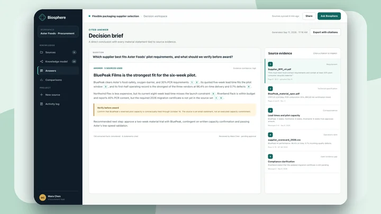Click 'Reviewed by Mara Chen · pending approval'

coord(238,136)
